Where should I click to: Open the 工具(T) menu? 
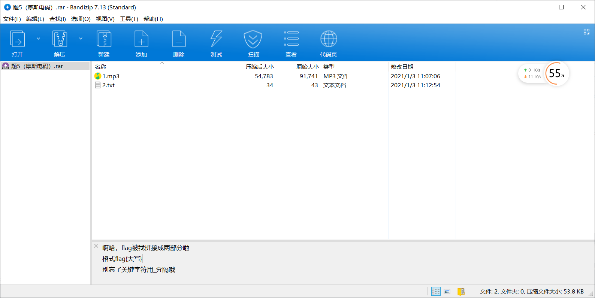point(129,19)
